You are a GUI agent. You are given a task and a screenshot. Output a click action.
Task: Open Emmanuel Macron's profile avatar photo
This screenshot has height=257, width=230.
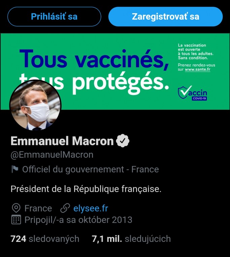[35, 105]
